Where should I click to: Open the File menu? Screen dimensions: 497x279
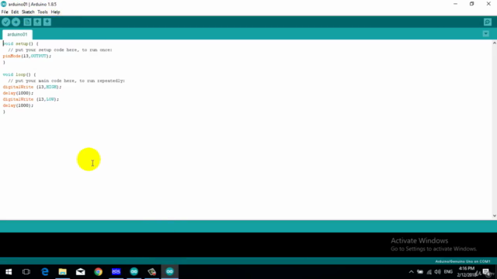(x=5, y=12)
